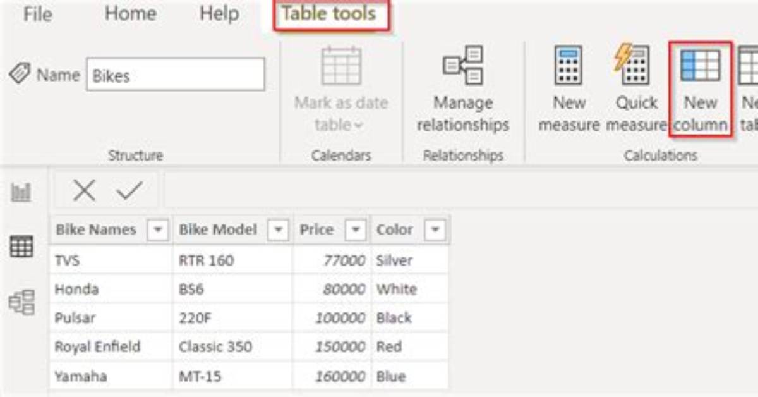Open the Bike Names column filter dropdown
This screenshot has width=758, height=397.
(157, 229)
